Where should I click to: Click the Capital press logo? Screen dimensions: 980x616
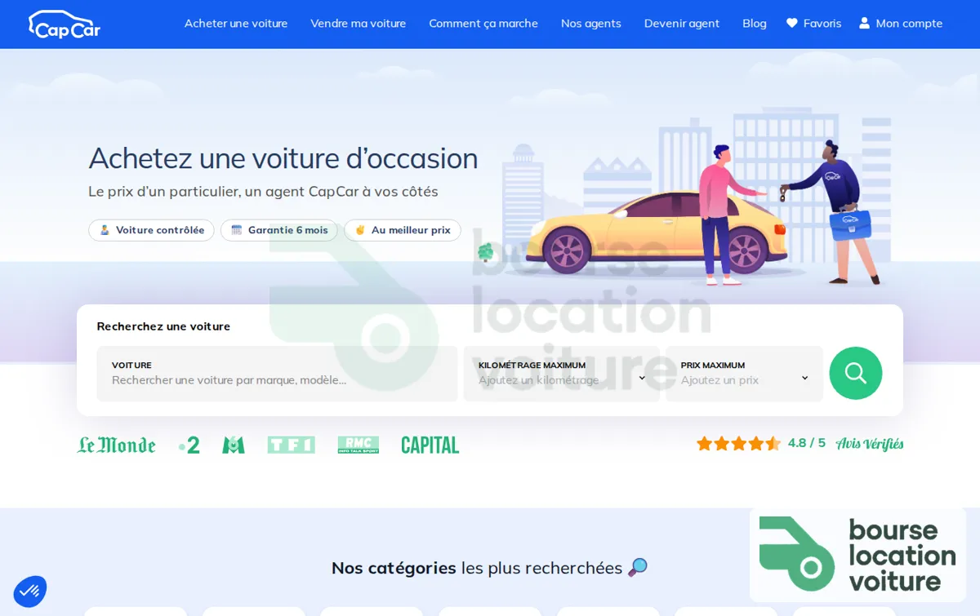pyautogui.click(x=430, y=445)
